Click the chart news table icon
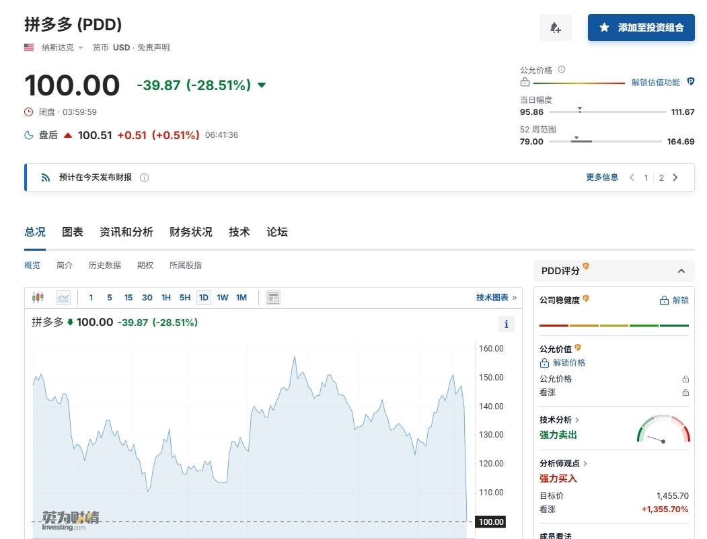This screenshot has width=707, height=539. click(273, 298)
